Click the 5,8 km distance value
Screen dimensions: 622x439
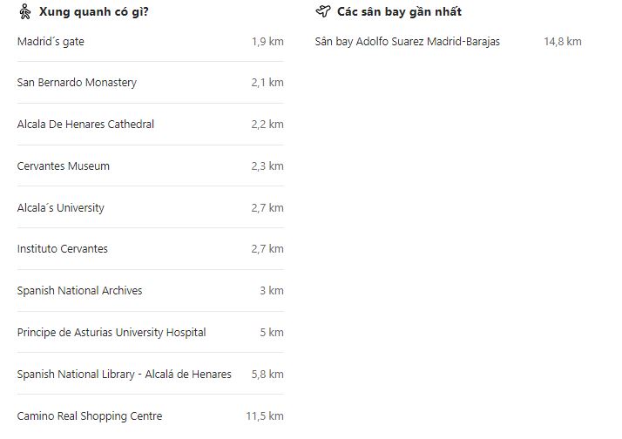pyautogui.click(x=267, y=375)
